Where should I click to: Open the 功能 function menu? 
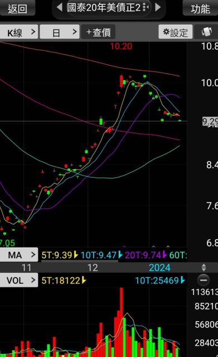point(200,9)
